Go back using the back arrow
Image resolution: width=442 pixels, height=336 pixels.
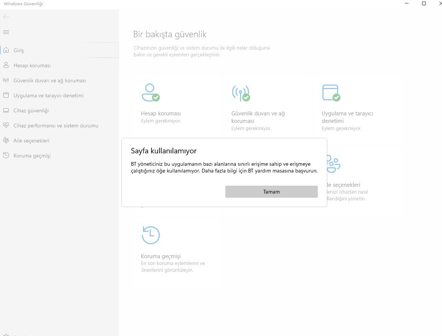(6, 17)
